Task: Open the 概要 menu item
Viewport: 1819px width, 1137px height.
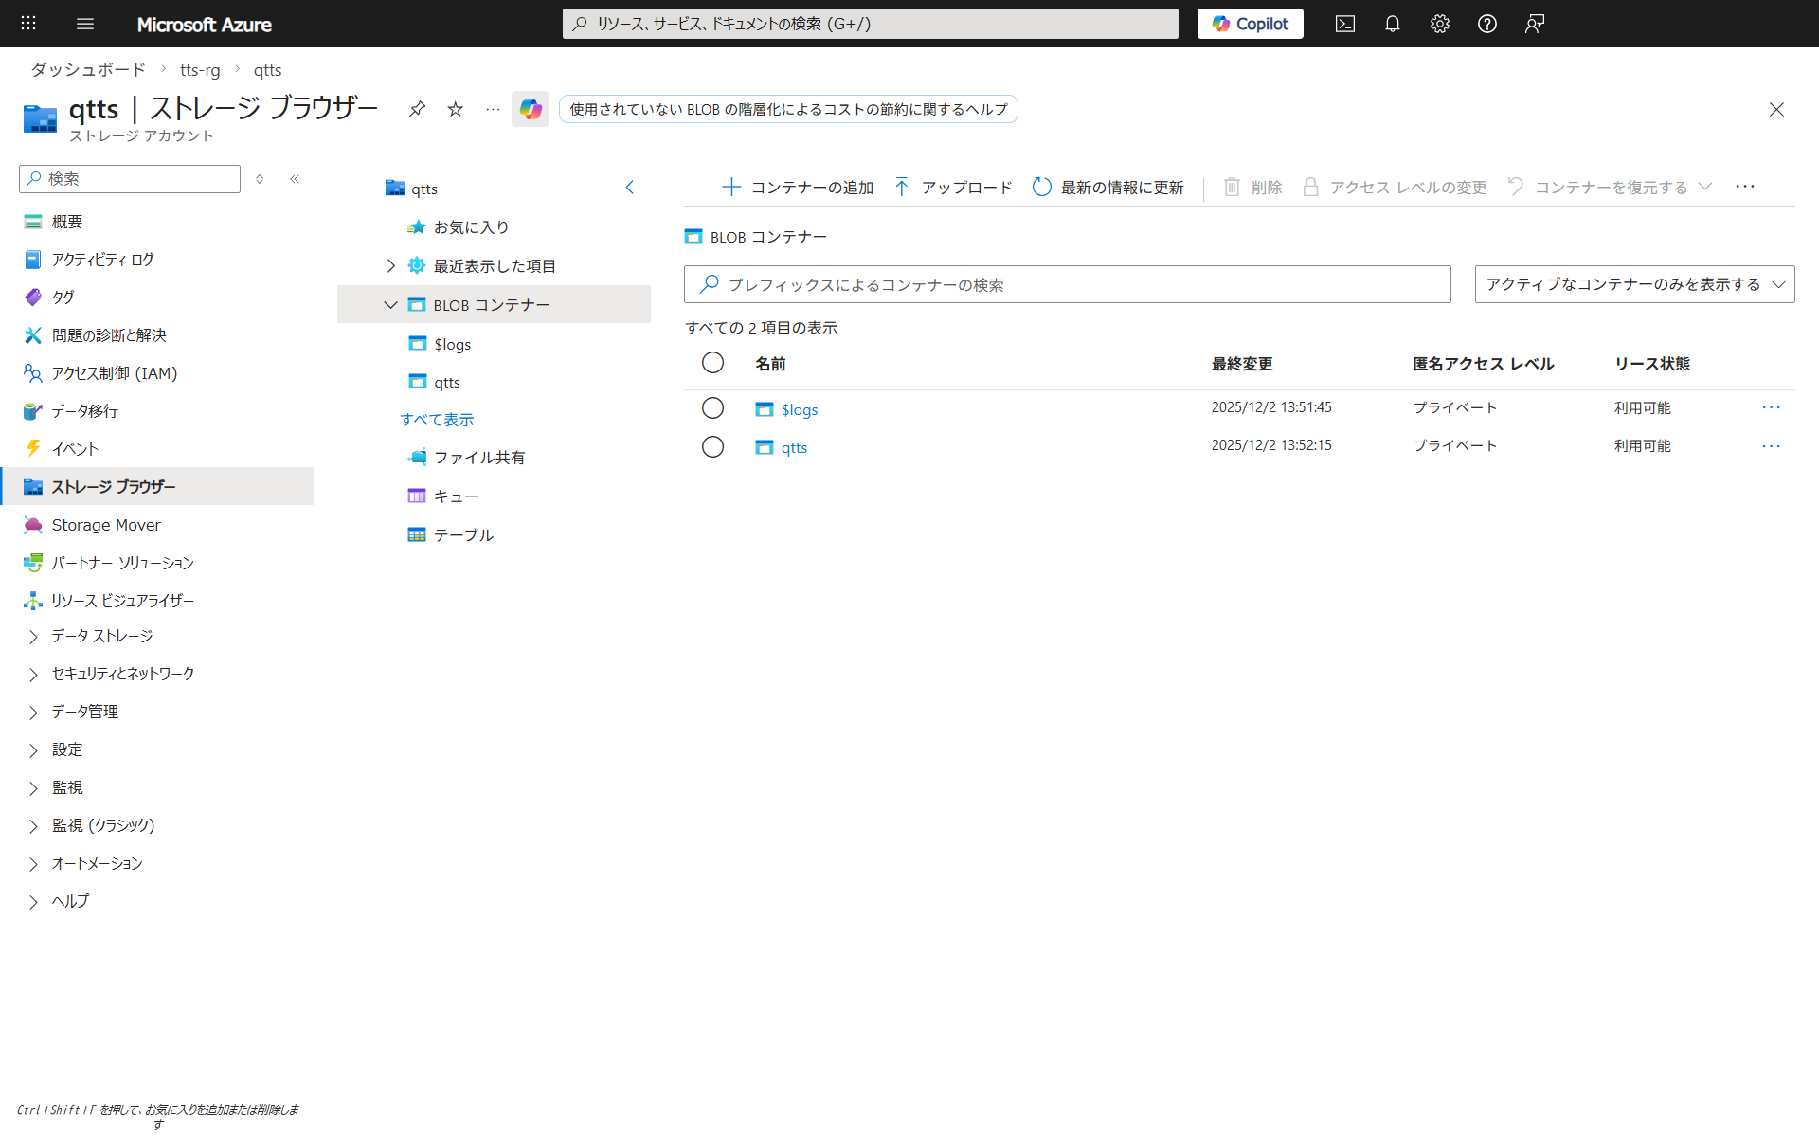Action: [x=66, y=222]
